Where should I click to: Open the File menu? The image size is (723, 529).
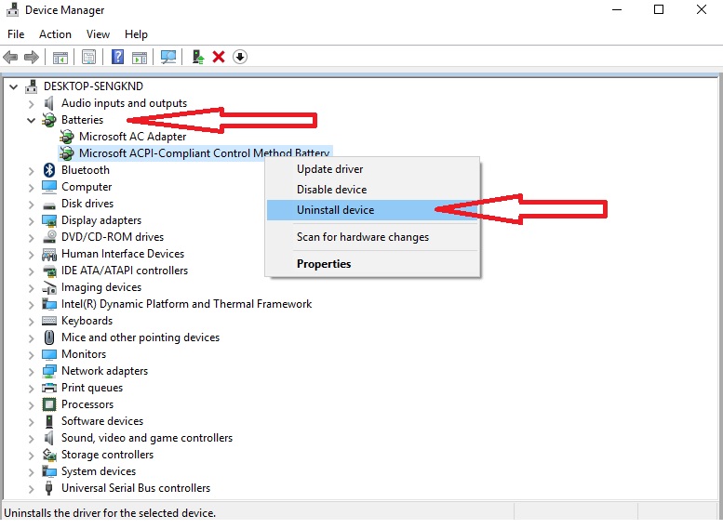(x=16, y=34)
